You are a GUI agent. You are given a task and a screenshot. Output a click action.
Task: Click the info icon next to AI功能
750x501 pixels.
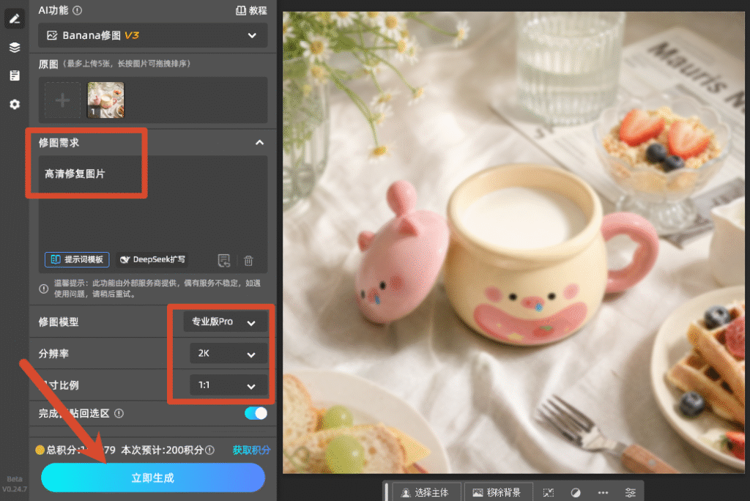point(78,10)
